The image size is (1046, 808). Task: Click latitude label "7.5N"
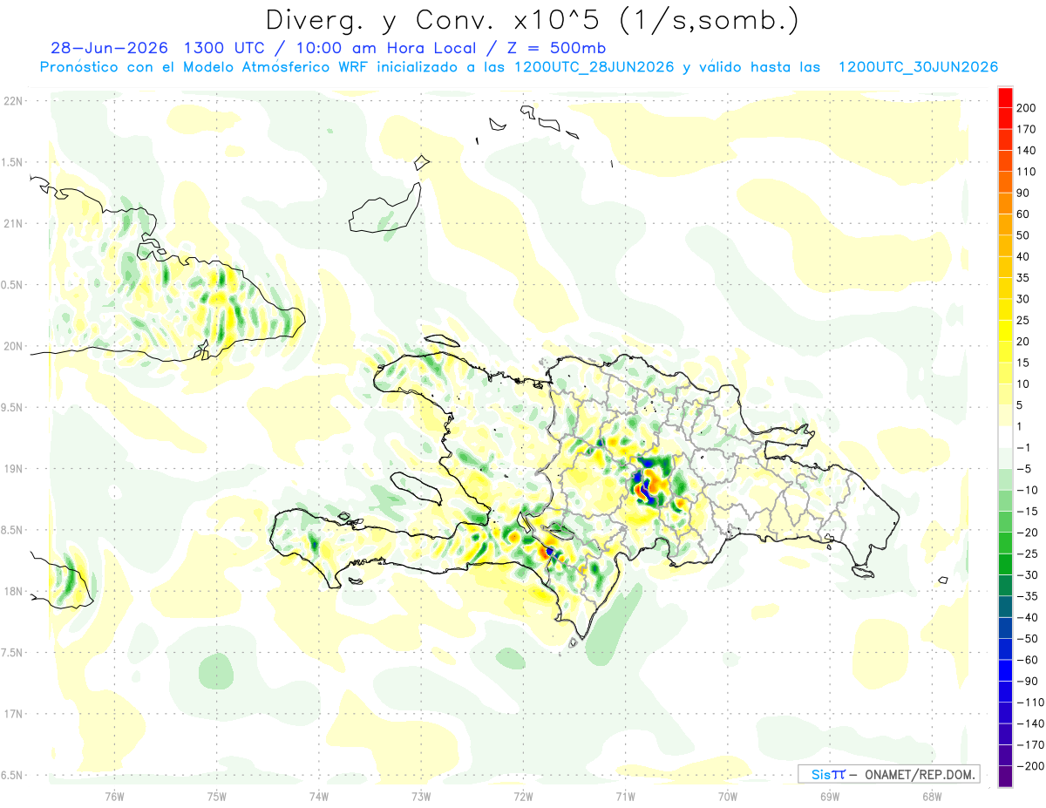pyautogui.click(x=12, y=653)
